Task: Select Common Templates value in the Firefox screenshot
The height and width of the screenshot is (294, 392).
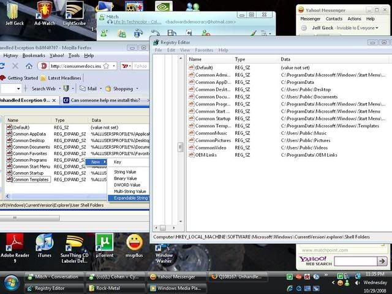Action: pos(31,179)
